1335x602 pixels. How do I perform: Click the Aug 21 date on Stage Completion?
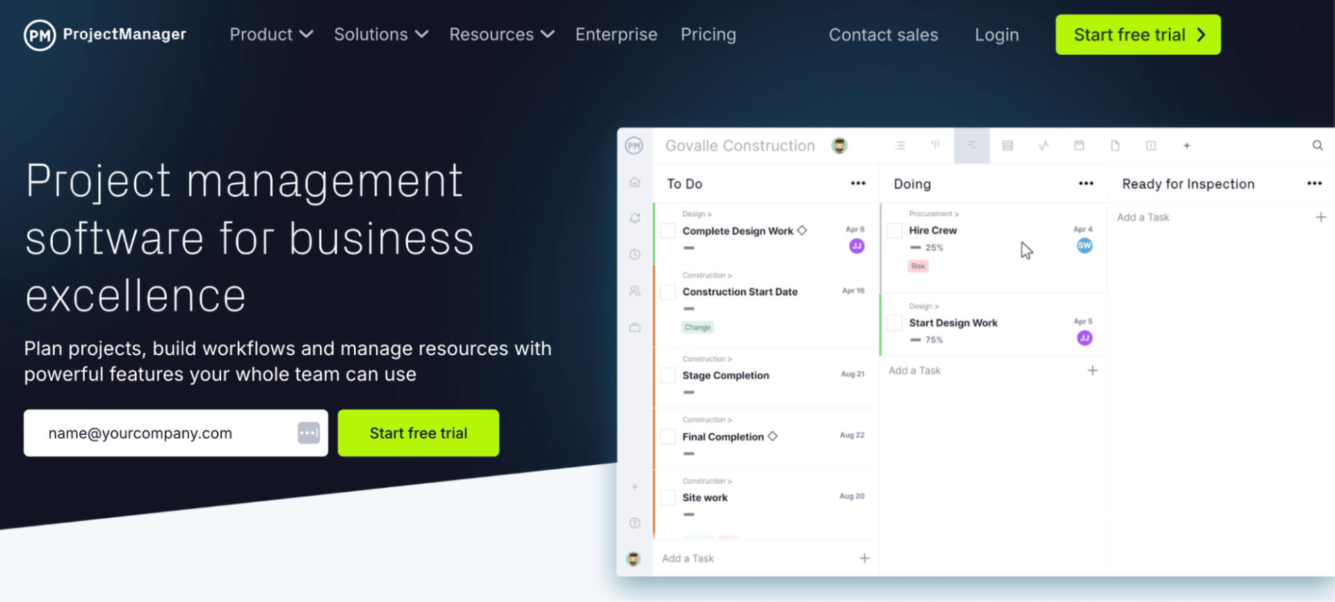pos(852,374)
